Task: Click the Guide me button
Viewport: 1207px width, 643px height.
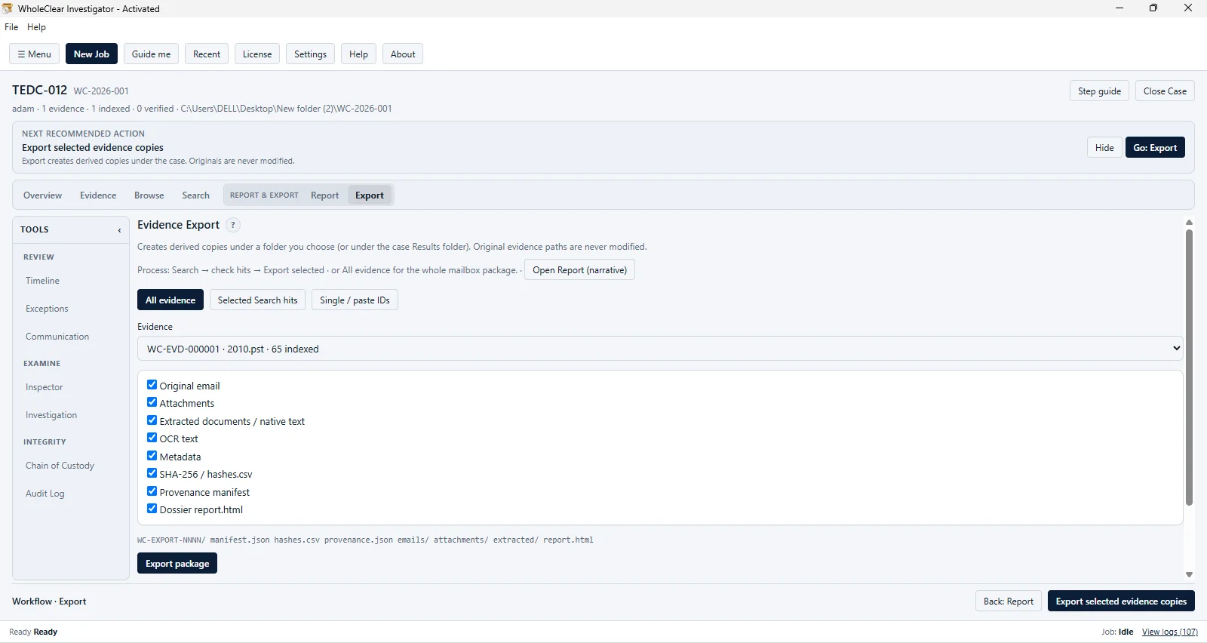Action: tap(151, 54)
